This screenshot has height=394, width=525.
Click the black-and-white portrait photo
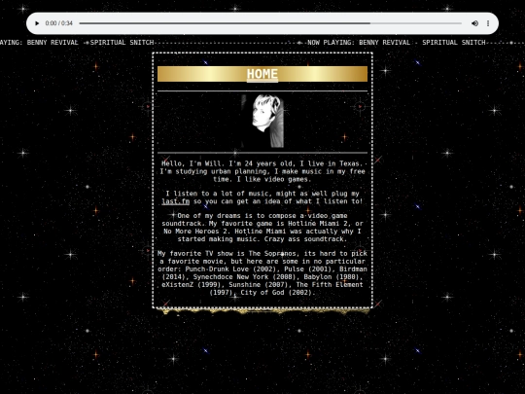pos(262,122)
